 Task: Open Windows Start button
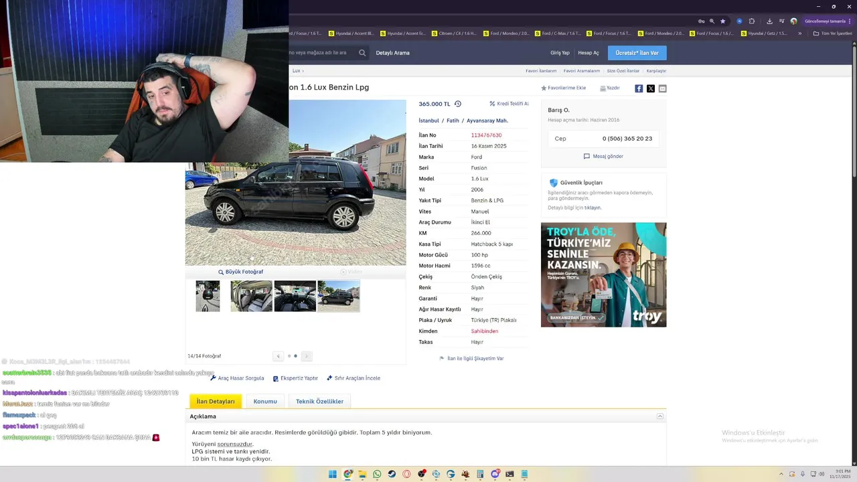click(333, 474)
